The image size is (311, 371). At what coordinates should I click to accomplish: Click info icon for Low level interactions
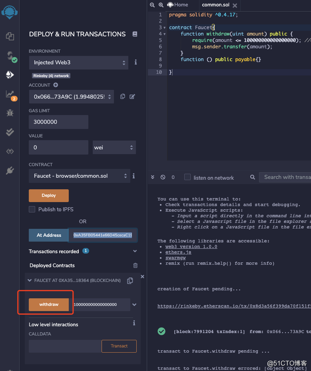coord(134,323)
